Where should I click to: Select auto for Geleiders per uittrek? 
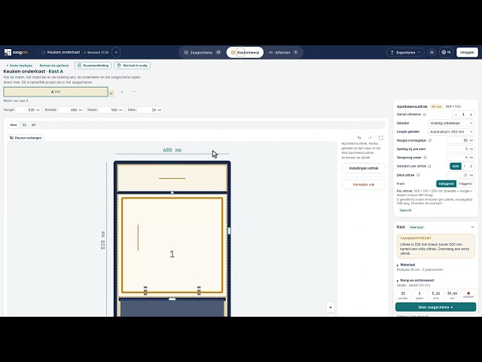(x=456, y=166)
